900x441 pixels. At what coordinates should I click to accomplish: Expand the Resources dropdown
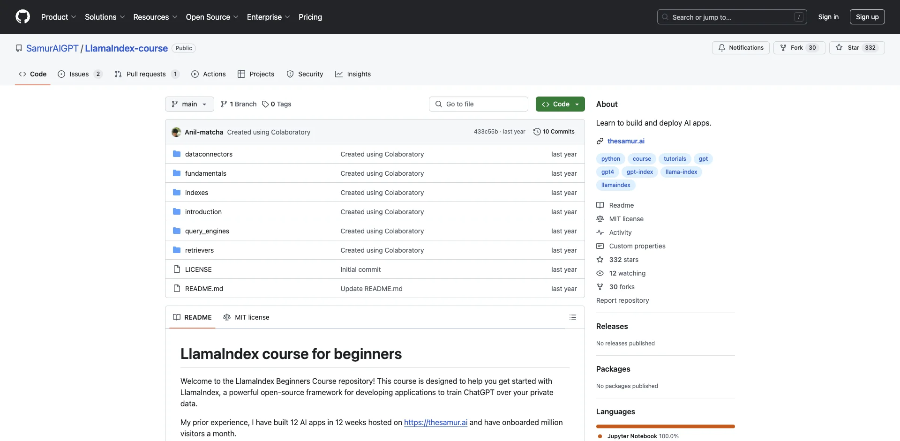(155, 17)
